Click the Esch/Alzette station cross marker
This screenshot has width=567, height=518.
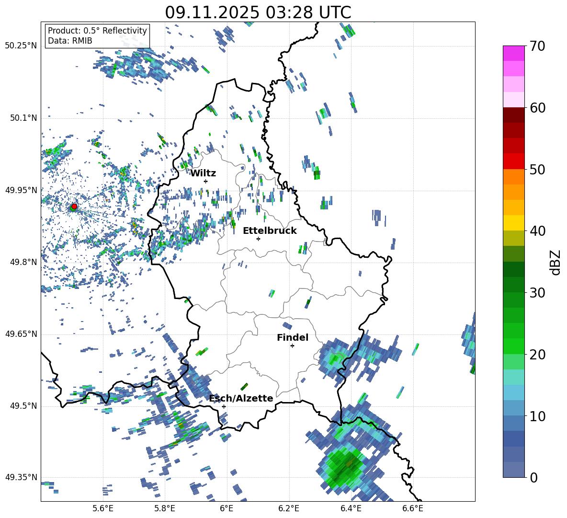click(224, 406)
